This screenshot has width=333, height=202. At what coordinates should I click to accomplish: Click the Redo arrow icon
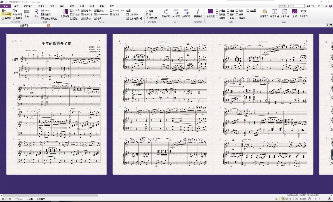319,6
